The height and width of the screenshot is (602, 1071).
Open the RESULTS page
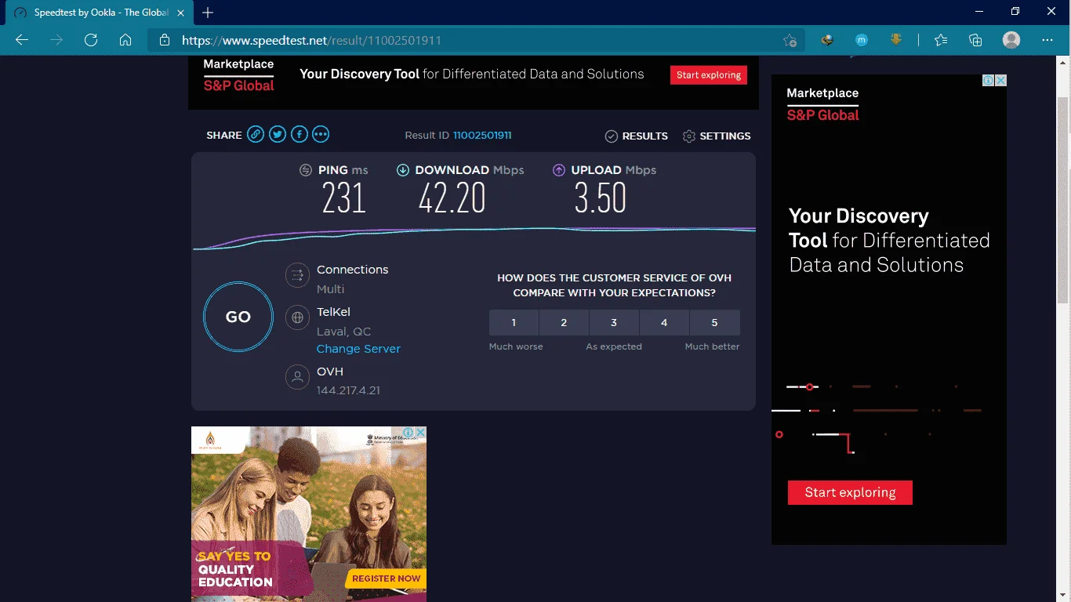pos(637,136)
